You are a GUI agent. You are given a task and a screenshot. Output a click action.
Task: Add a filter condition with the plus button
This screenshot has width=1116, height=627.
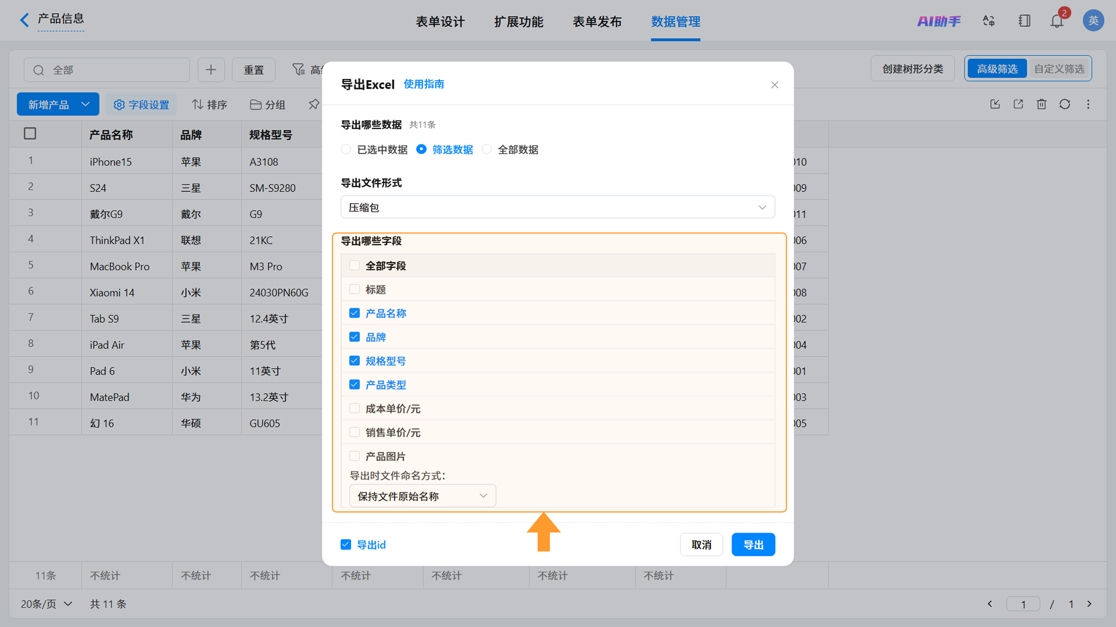click(211, 70)
